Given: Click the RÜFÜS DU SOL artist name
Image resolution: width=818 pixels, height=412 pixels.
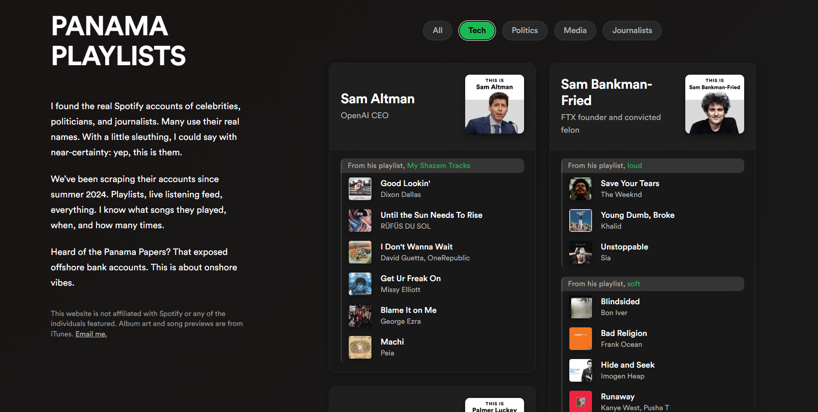Looking at the screenshot, I should (x=405, y=226).
